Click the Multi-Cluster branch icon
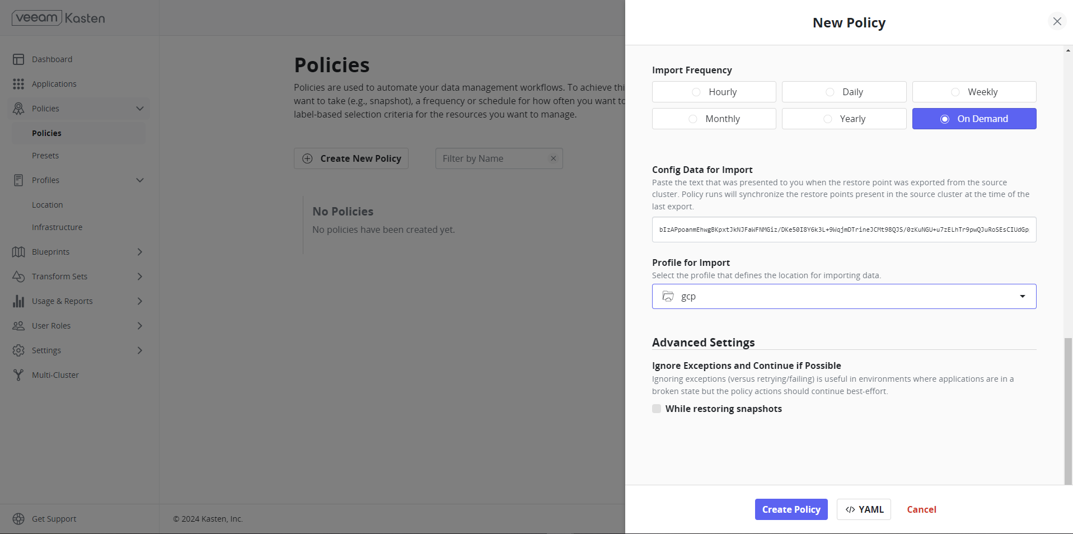The image size is (1073, 534). pos(18,375)
